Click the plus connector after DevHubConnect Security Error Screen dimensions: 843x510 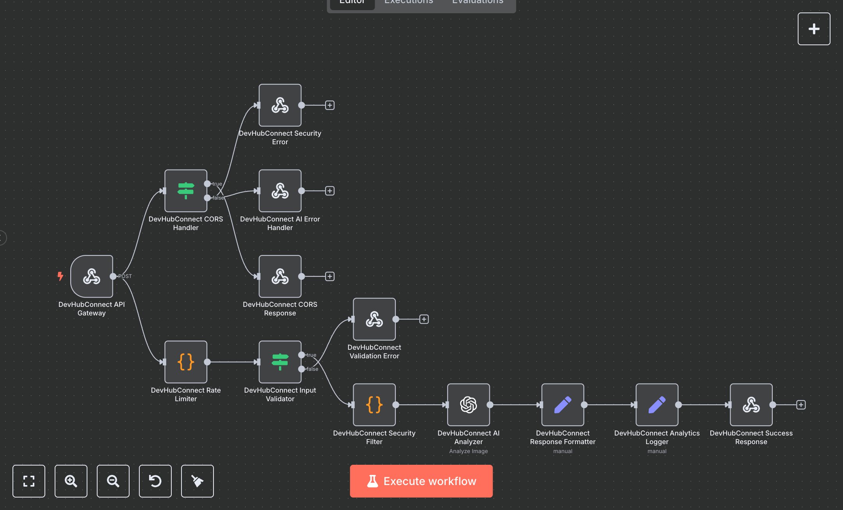pyautogui.click(x=330, y=105)
